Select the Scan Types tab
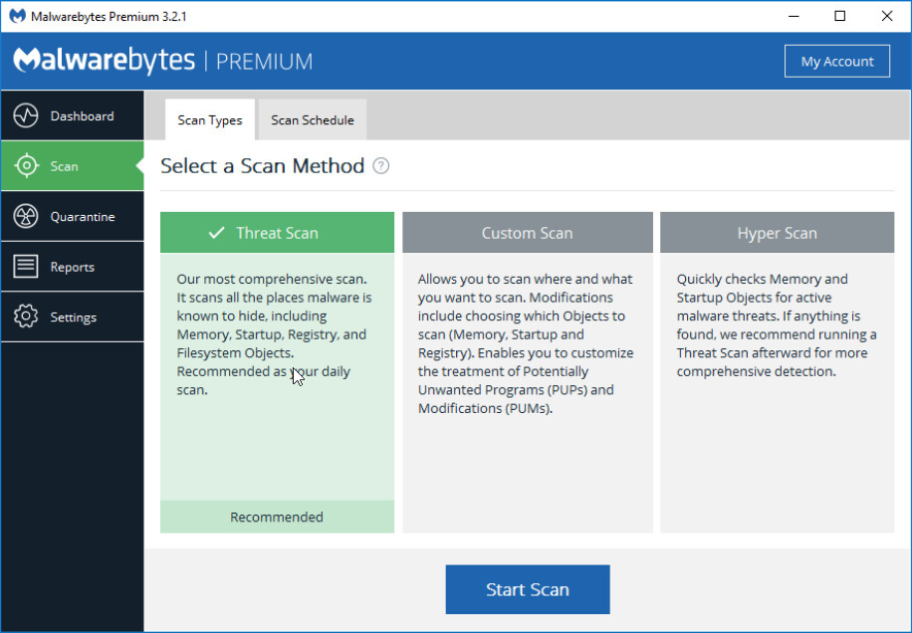Viewport: 912px width, 633px height. 209,119
